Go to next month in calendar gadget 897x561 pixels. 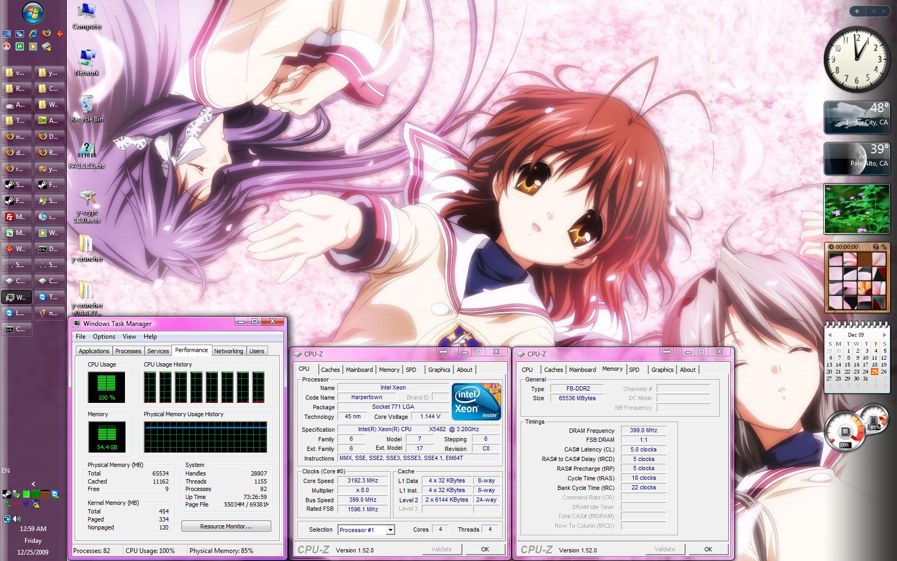click(885, 335)
